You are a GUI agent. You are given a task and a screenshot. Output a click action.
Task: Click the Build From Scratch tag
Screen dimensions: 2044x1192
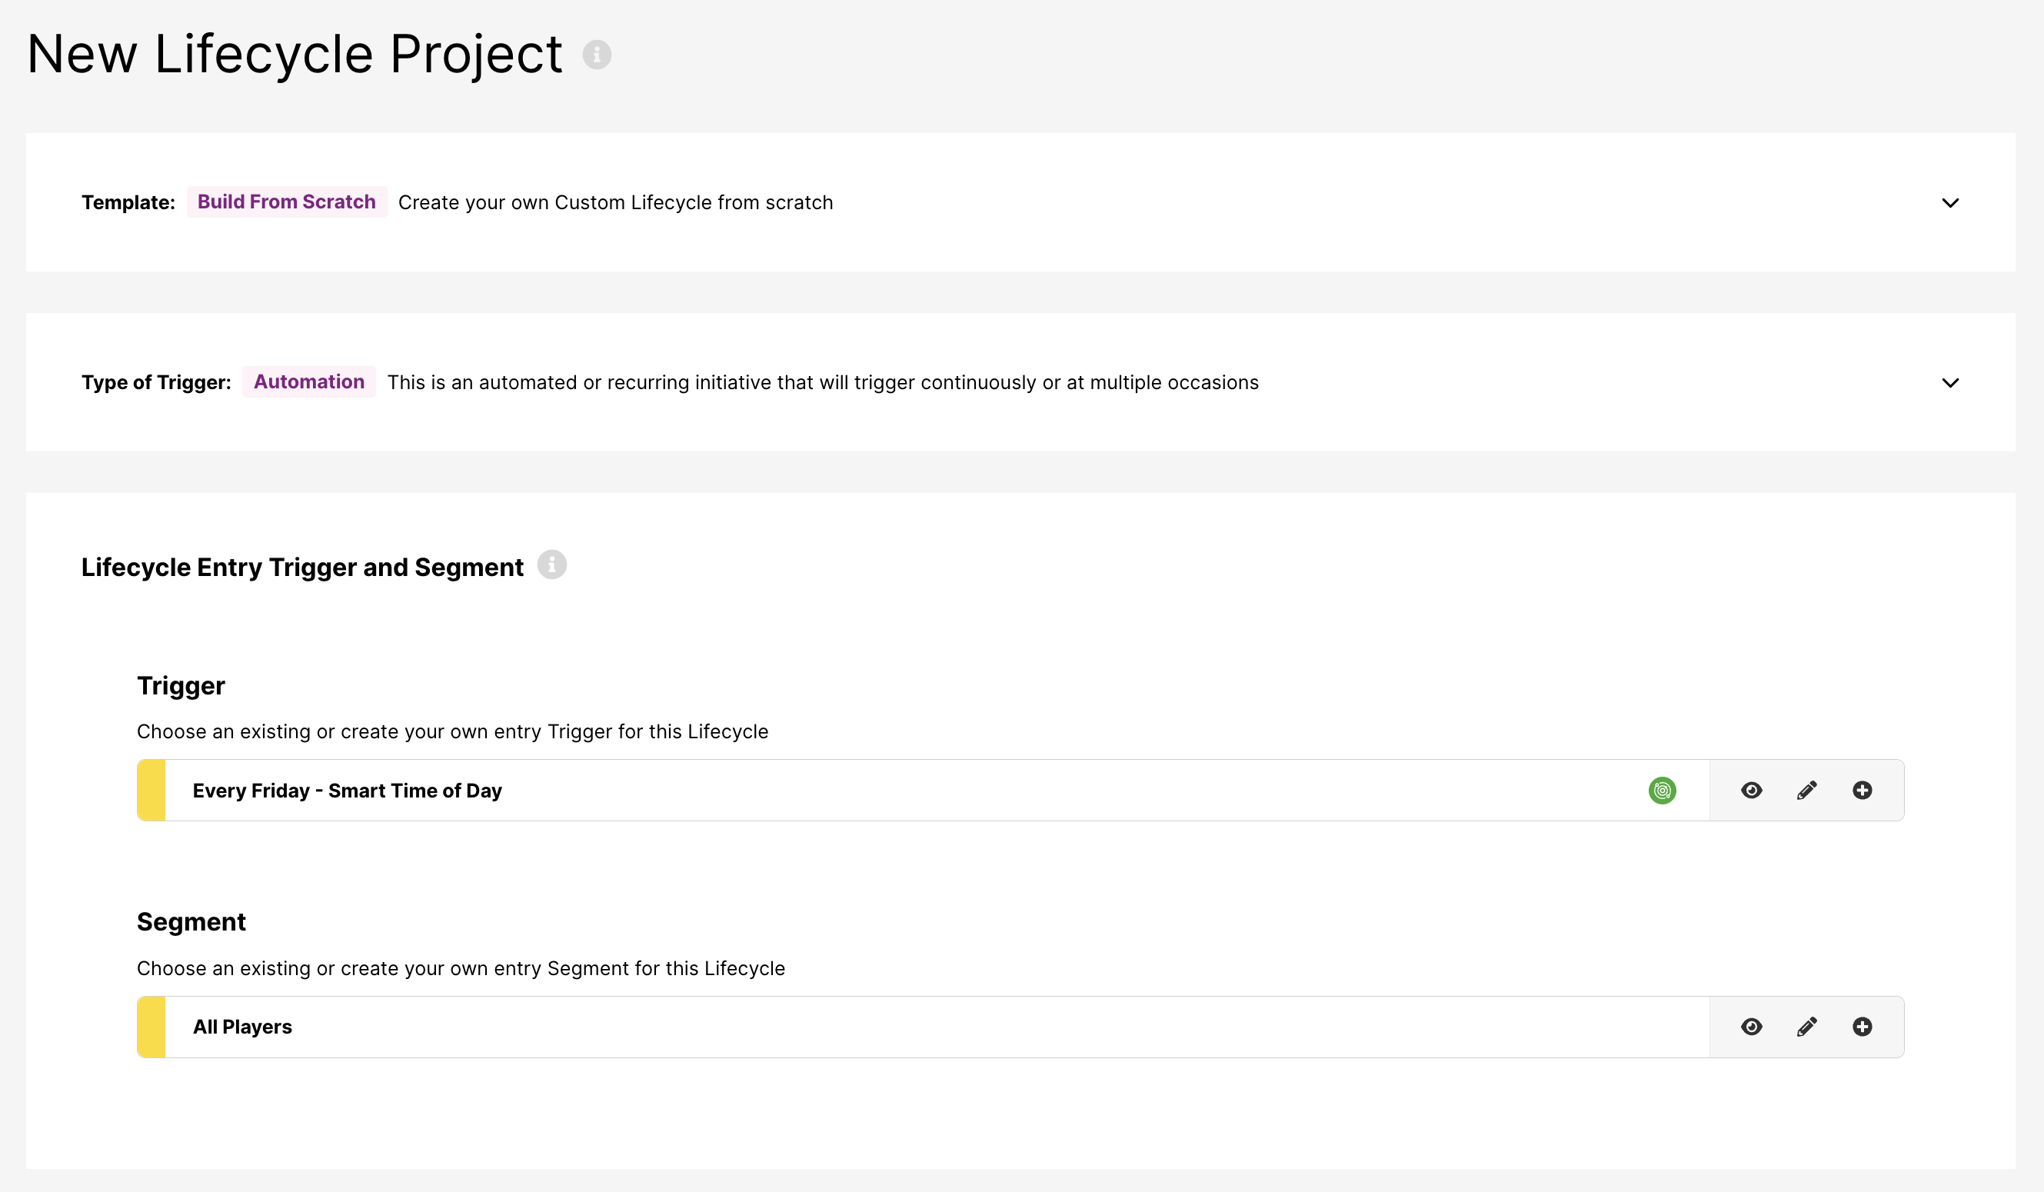click(x=286, y=202)
